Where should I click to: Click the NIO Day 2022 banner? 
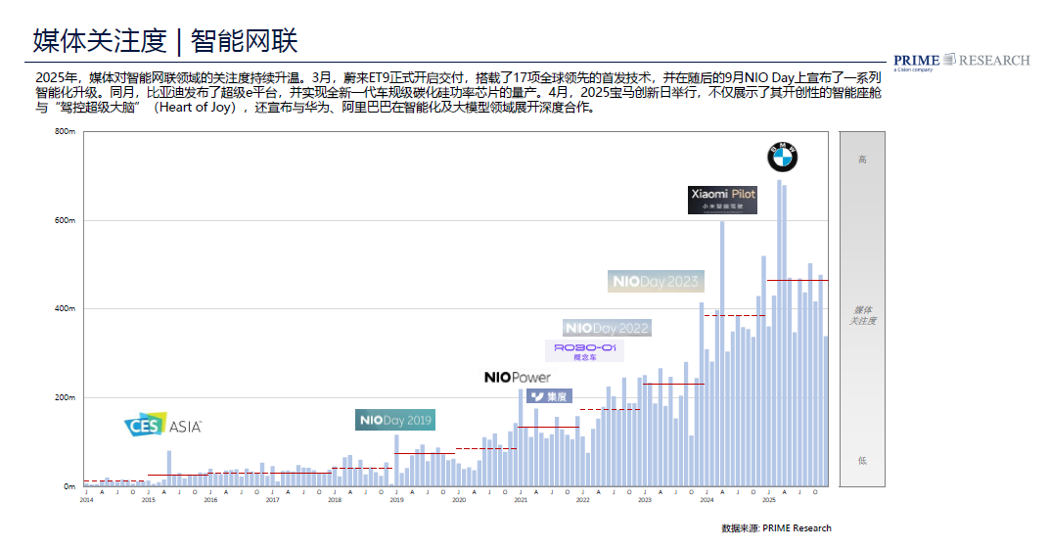tap(607, 328)
